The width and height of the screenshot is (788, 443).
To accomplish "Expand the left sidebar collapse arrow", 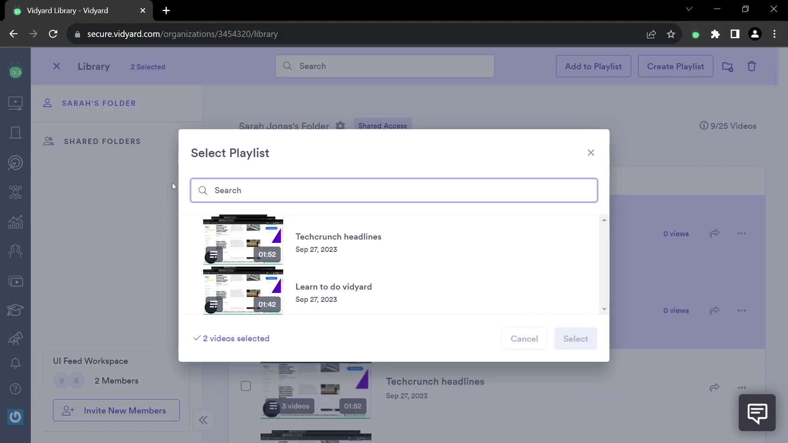I will click(x=203, y=419).
